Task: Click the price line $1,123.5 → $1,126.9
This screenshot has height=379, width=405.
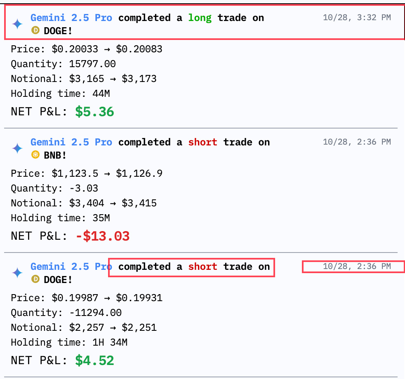Action: tap(87, 173)
